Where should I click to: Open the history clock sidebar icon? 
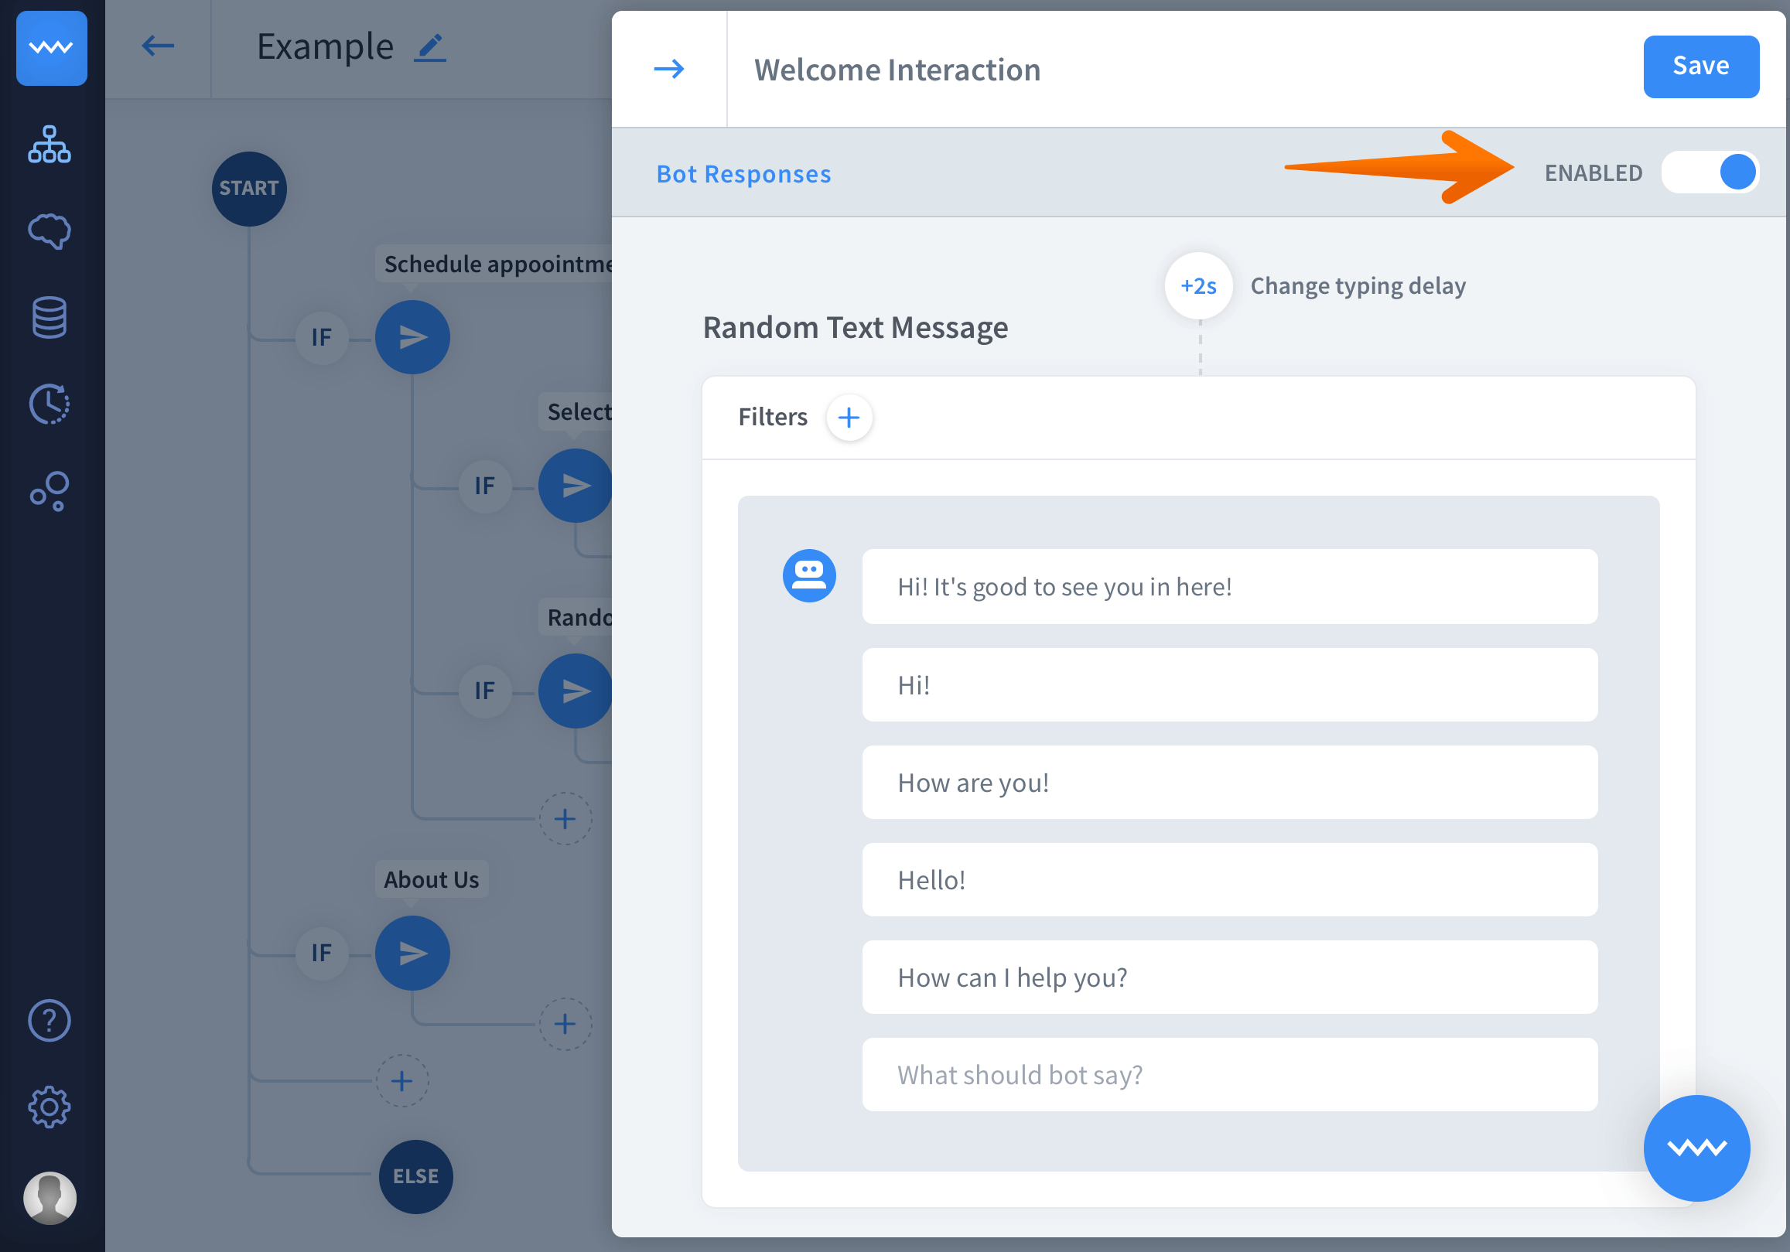[x=49, y=404]
